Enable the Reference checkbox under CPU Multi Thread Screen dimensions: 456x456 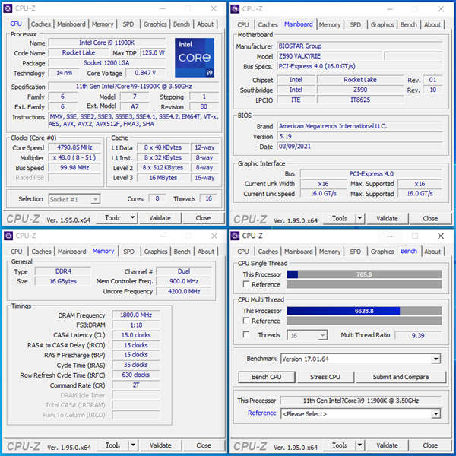click(246, 321)
